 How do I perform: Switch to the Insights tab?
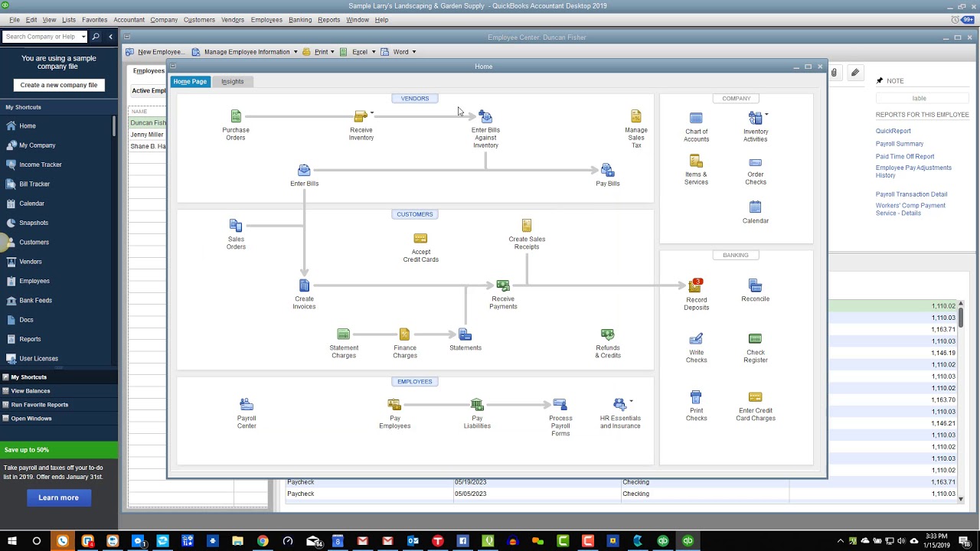coord(232,81)
